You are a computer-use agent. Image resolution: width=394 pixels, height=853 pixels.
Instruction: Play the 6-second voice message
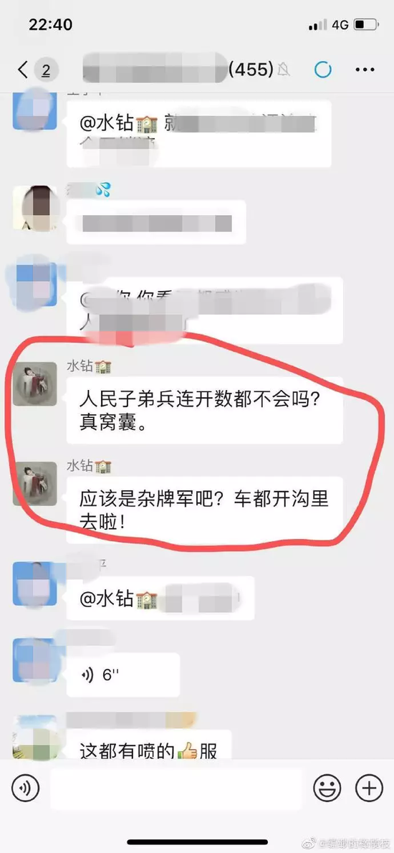[122, 675]
